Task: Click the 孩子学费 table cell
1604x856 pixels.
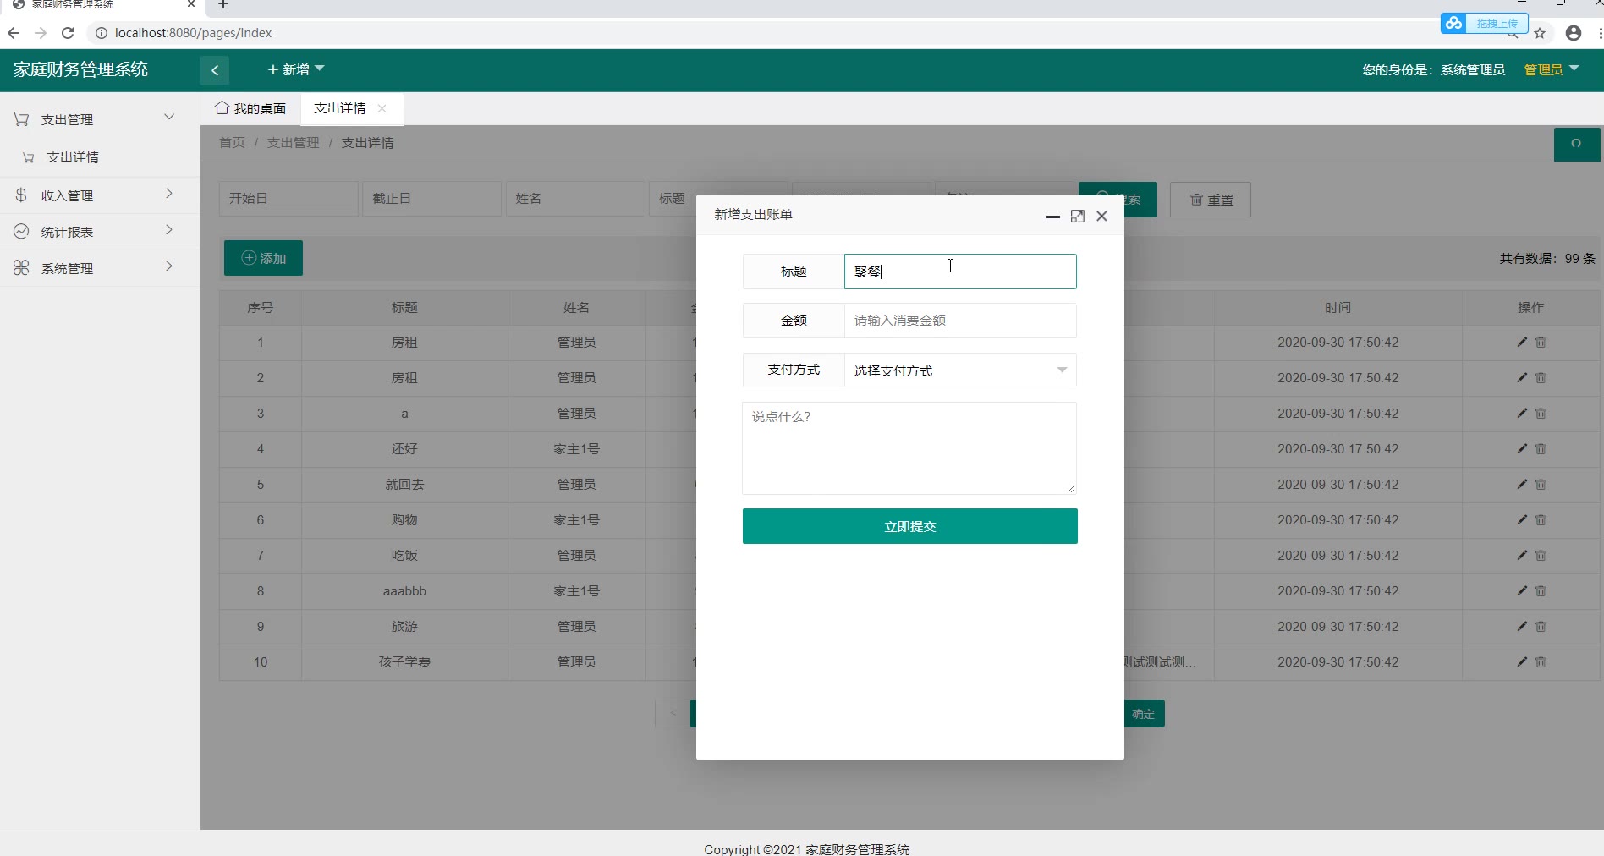Action: pyautogui.click(x=404, y=661)
